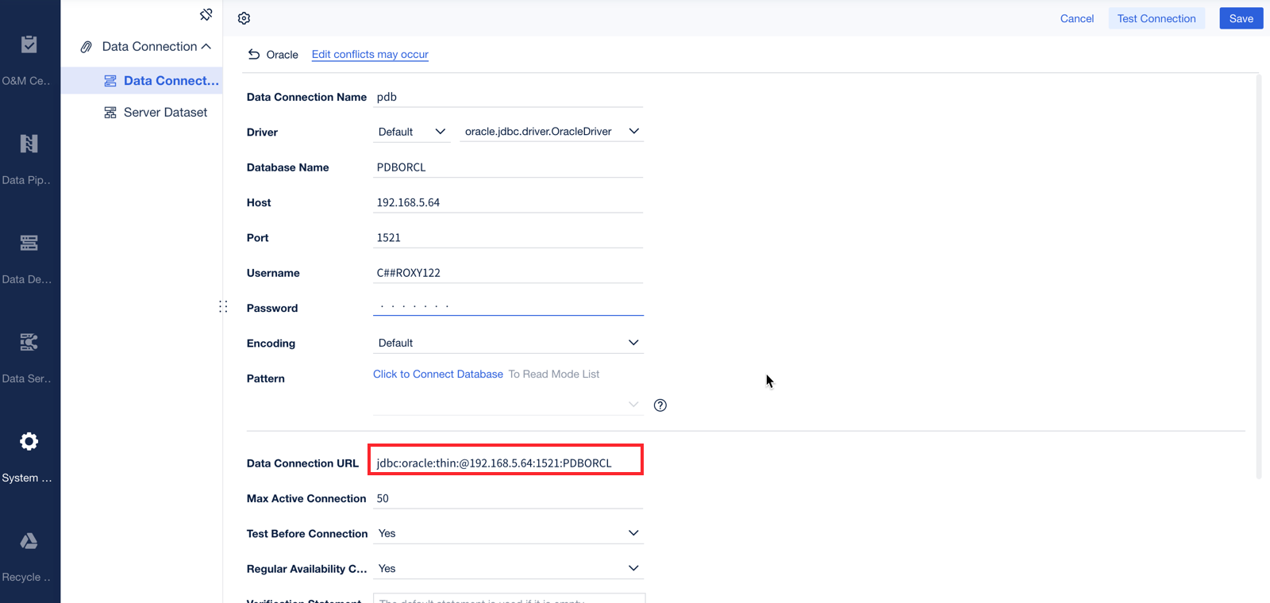The width and height of the screenshot is (1270, 603).
Task: Click the pin icon above the navigation panel
Action: [x=206, y=15]
